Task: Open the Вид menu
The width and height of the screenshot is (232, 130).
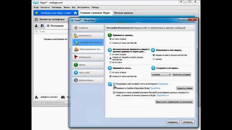Action: 74,7
